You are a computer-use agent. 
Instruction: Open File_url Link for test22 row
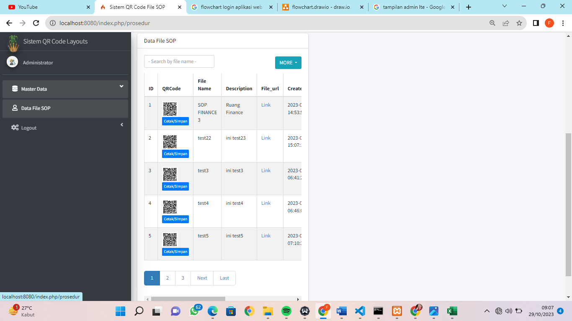pyautogui.click(x=266, y=138)
